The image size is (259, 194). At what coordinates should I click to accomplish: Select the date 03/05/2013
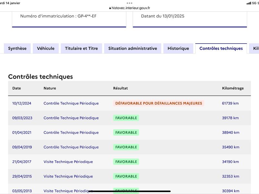[x=22, y=191]
